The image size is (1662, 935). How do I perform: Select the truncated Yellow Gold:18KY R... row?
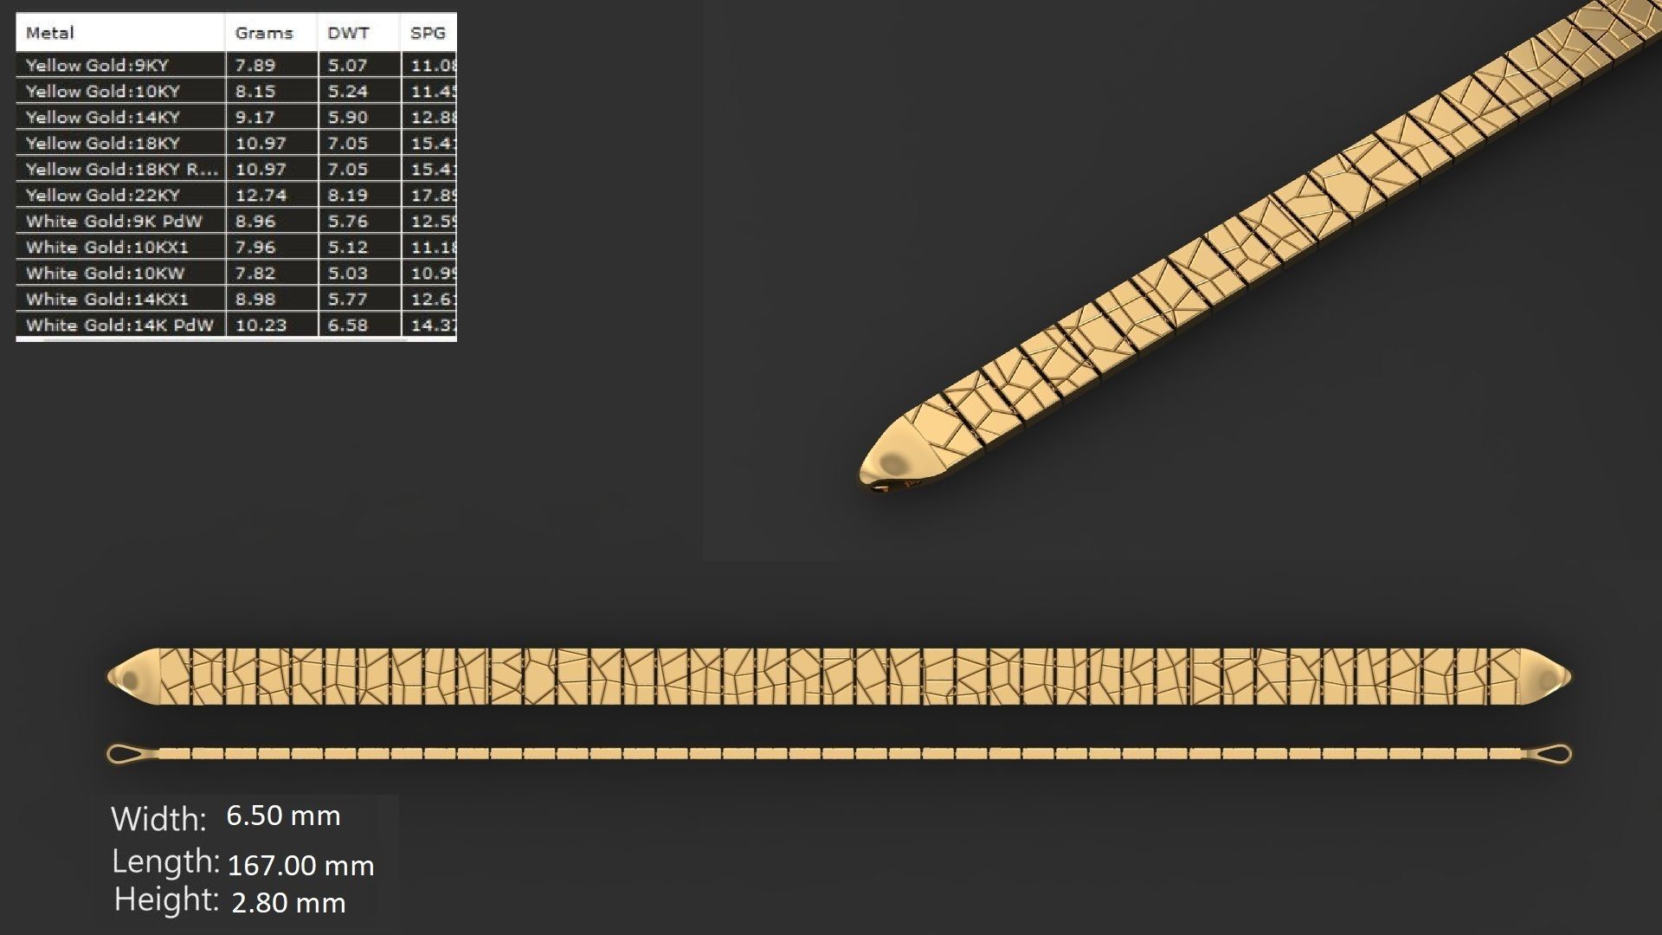[121, 169]
